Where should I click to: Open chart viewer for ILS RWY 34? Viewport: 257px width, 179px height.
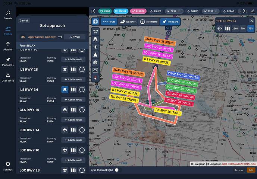73,90
